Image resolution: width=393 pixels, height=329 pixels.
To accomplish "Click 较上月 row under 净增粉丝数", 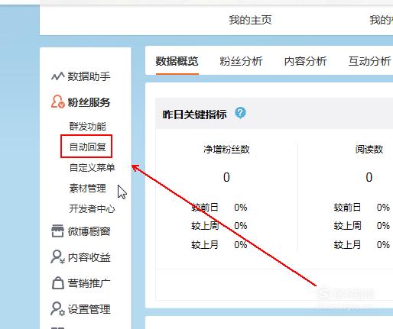I will coord(219,245).
